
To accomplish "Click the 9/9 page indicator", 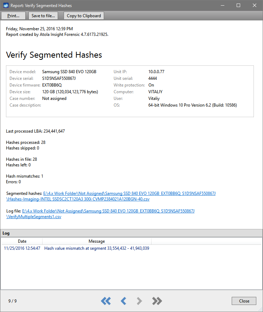I will point(12,301).
